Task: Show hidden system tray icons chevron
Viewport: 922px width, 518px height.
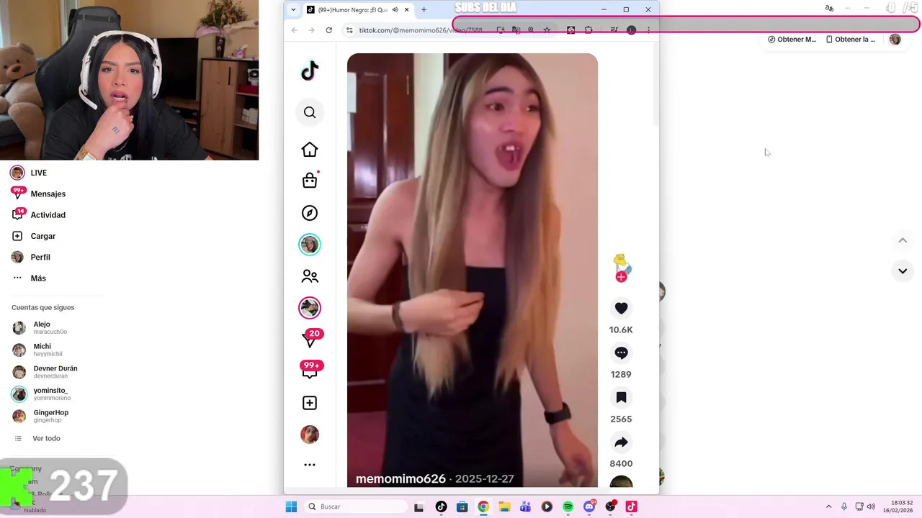Action: pos(828,506)
